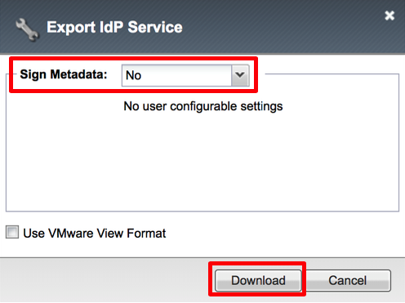Close the Export IdP Service dialog

(x=389, y=16)
